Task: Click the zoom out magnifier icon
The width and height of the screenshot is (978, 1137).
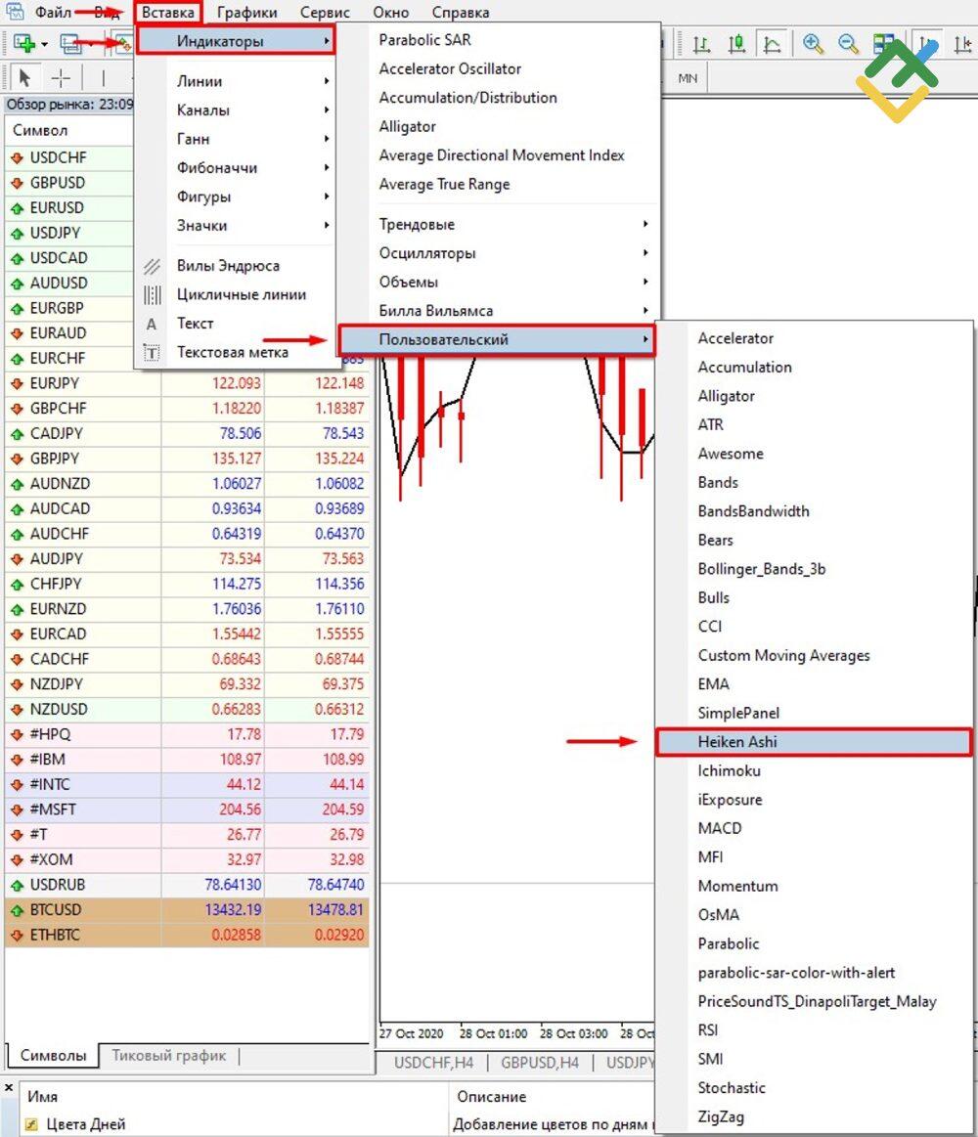Action: pos(847,44)
